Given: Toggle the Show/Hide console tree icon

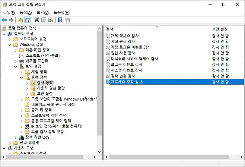Looking at the screenshot, I should click(28, 20).
